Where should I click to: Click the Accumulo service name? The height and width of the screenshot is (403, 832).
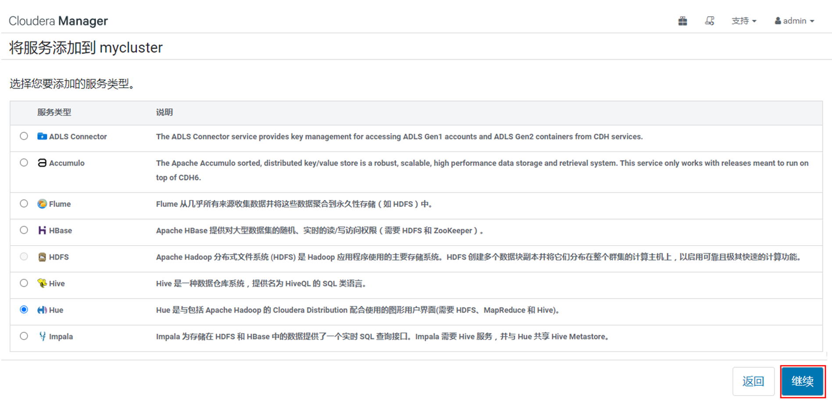tap(67, 163)
